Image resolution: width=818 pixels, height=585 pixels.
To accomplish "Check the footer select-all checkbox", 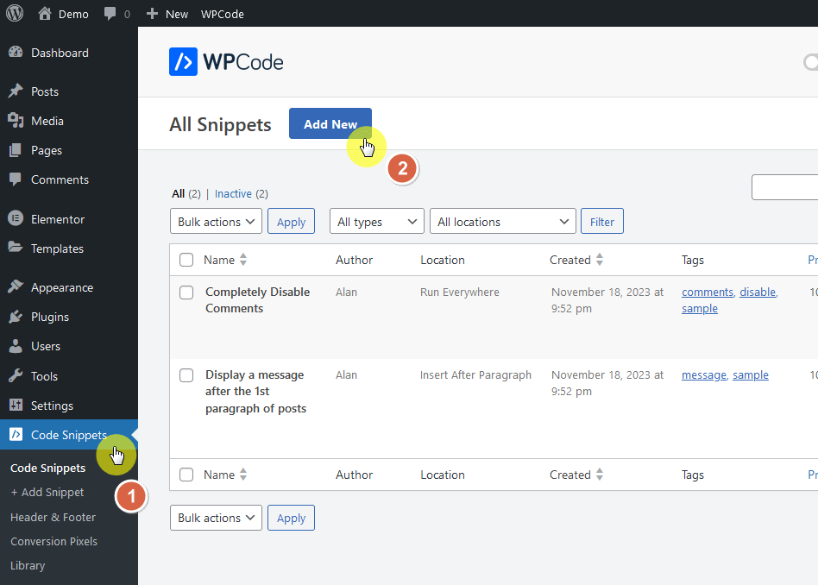I will pyautogui.click(x=186, y=475).
